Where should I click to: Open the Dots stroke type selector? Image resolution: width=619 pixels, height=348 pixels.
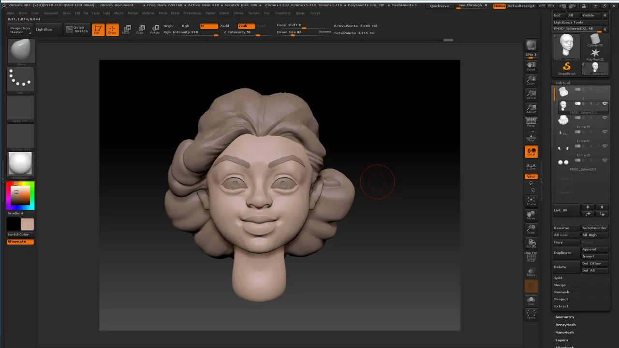(x=21, y=80)
